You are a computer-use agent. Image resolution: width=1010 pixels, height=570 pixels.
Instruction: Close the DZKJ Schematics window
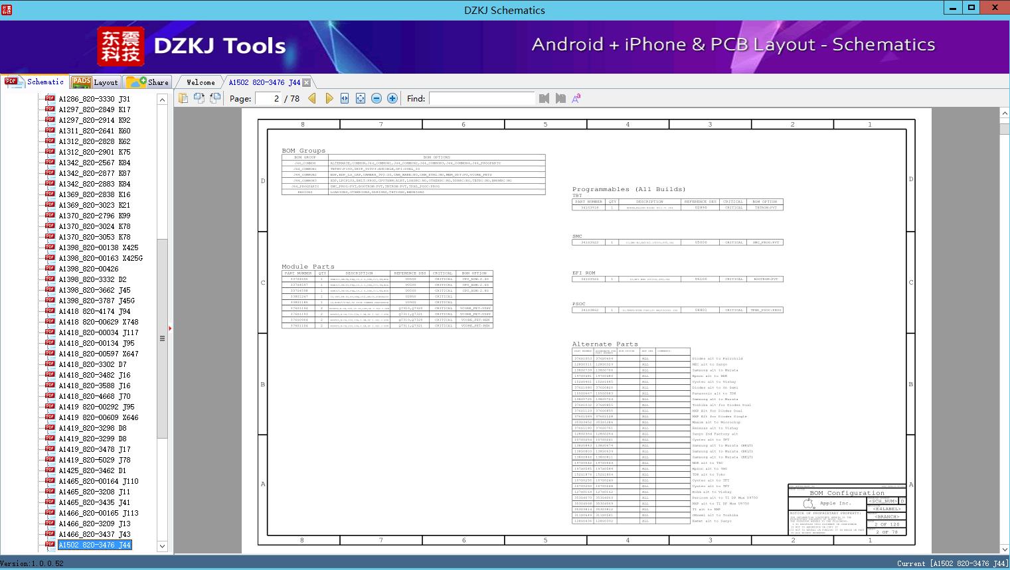click(995, 8)
